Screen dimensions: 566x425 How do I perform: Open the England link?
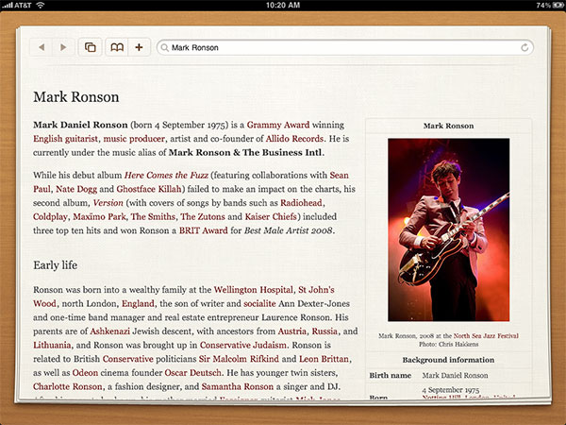(138, 303)
